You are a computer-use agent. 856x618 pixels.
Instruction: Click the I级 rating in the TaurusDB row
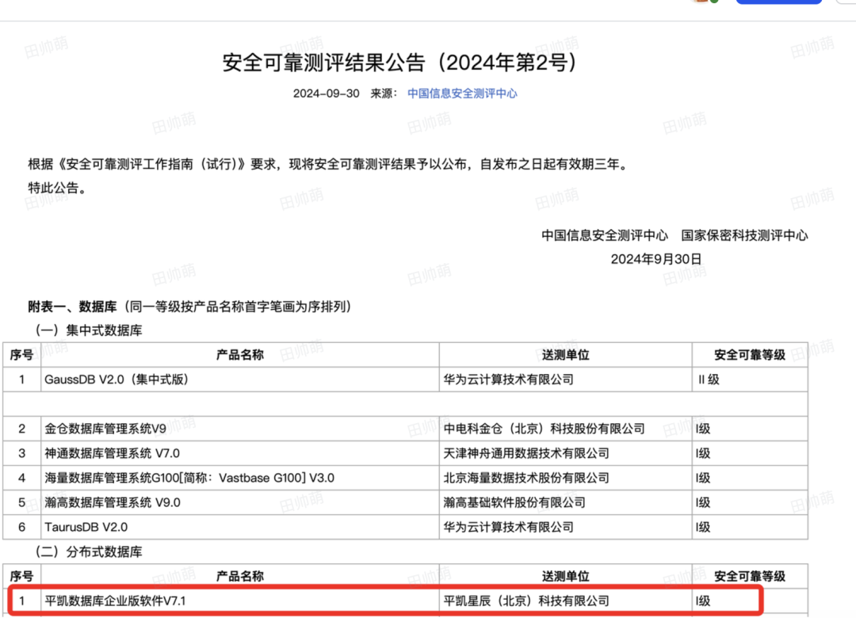[x=703, y=528]
